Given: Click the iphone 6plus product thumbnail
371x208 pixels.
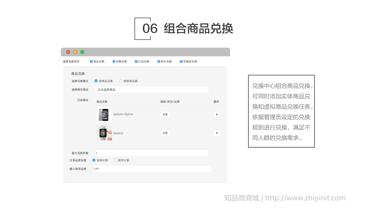Looking at the screenshot, I should pyautogui.click(x=104, y=114).
